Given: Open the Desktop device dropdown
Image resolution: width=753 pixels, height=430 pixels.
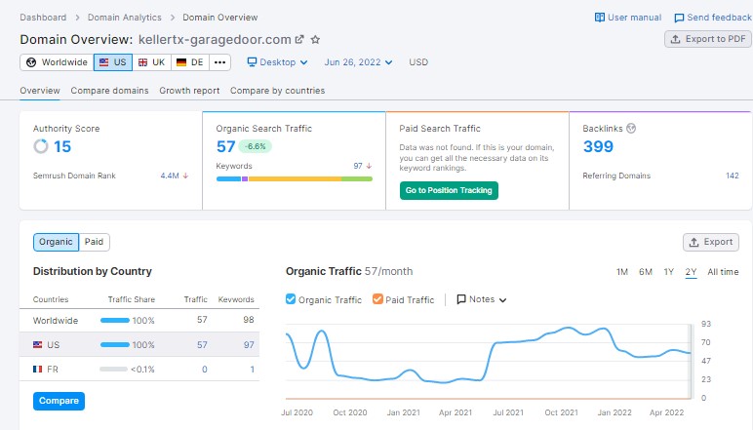Looking at the screenshot, I should [x=277, y=62].
